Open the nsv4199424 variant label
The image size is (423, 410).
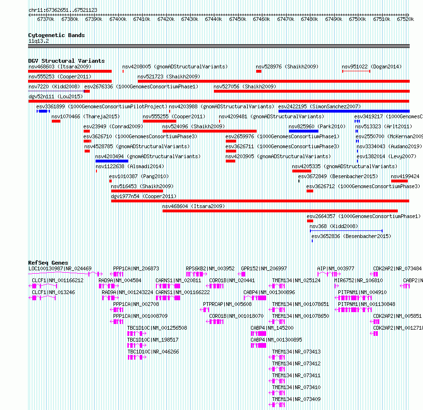(x=405, y=176)
